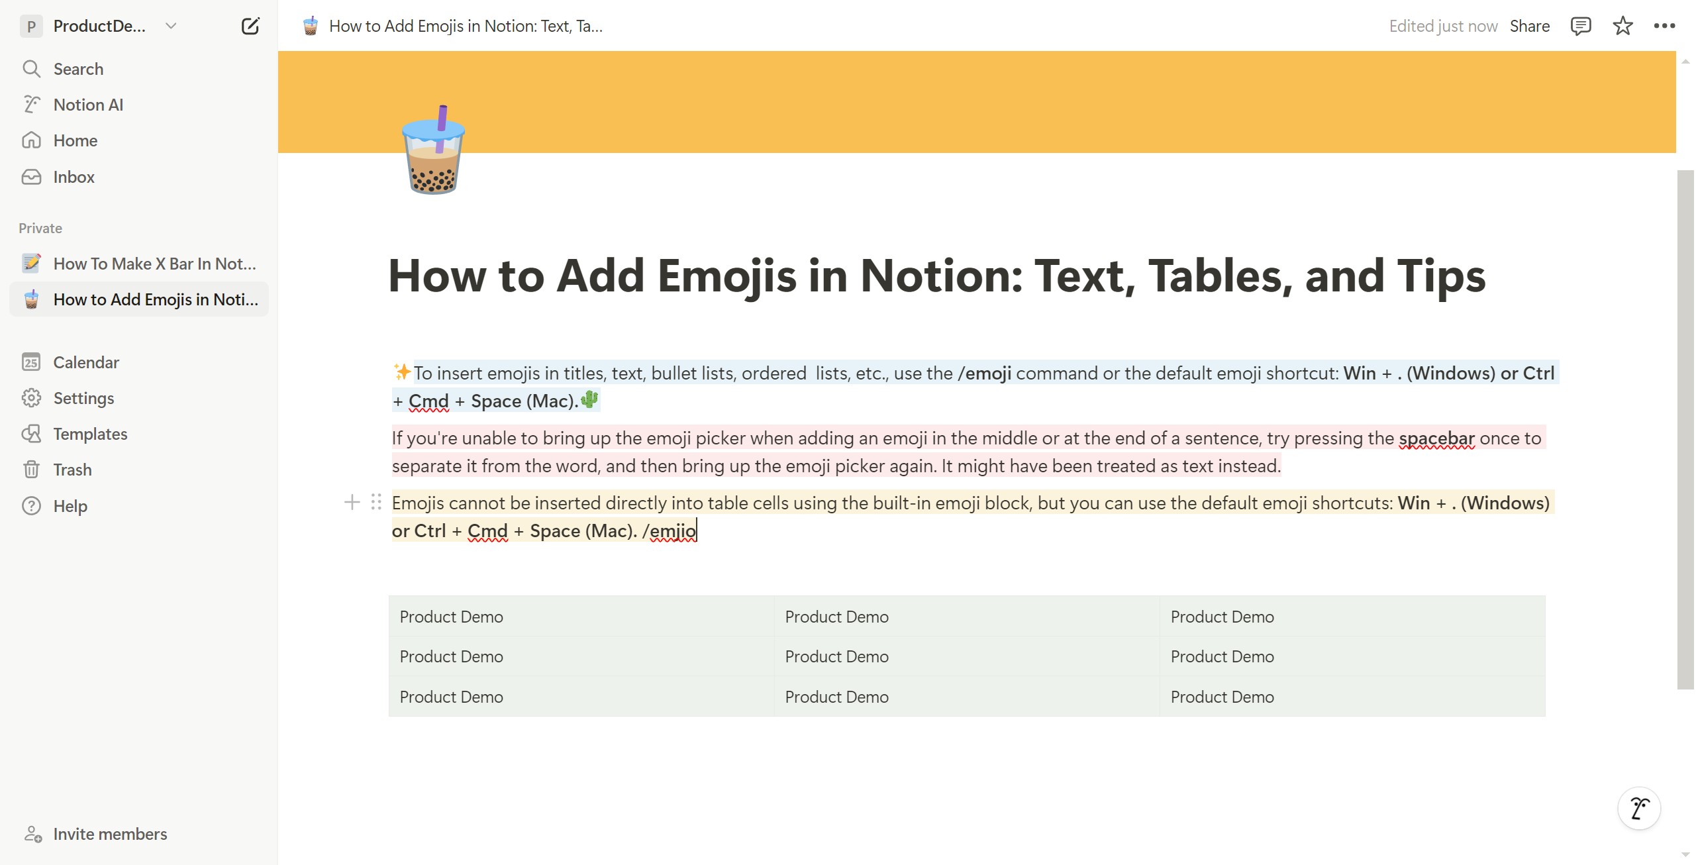1696x865 pixels.
Task: Click the Home house icon
Action: (x=31, y=140)
